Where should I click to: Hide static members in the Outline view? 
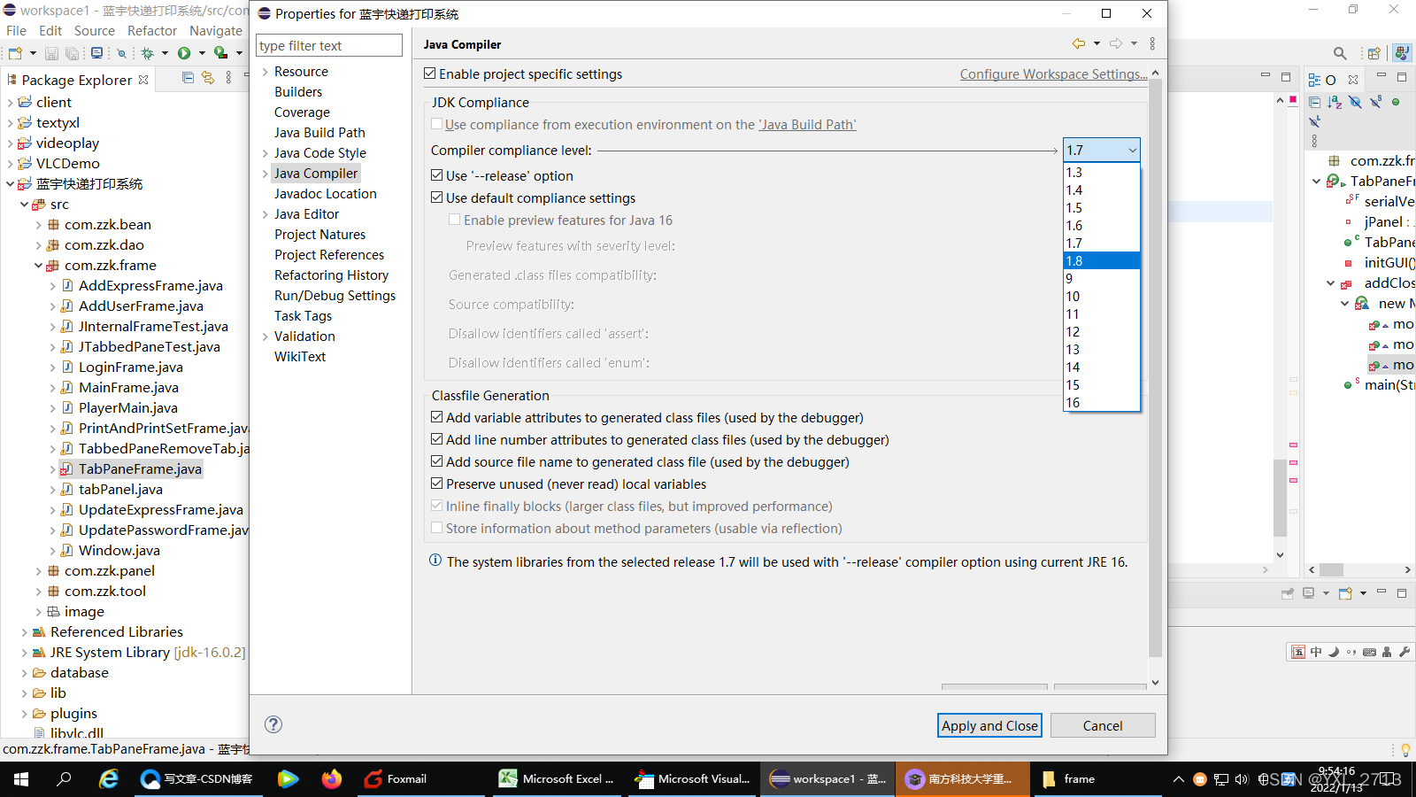1374,102
